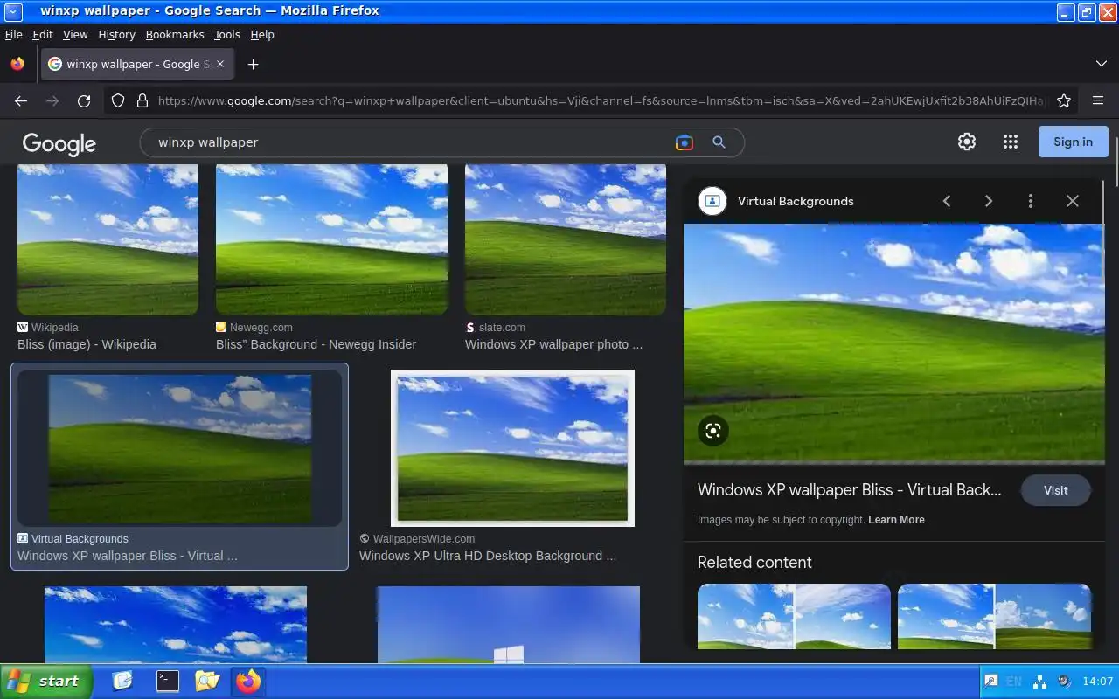This screenshot has height=699, width=1119.
Task: Open Newegg.com Bliss background thumbnail
Action: (x=331, y=239)
